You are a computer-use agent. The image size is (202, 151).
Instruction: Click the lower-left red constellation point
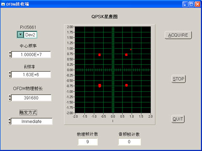pos(100,86)
